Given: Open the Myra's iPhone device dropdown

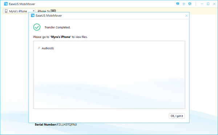Looking at the screenshot, I should tap(19, 11).
